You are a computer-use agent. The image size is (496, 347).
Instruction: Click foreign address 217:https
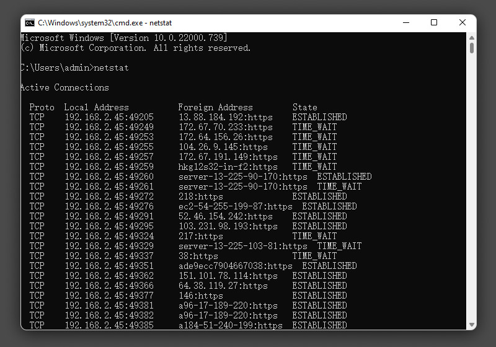click(x=201, y=236)
